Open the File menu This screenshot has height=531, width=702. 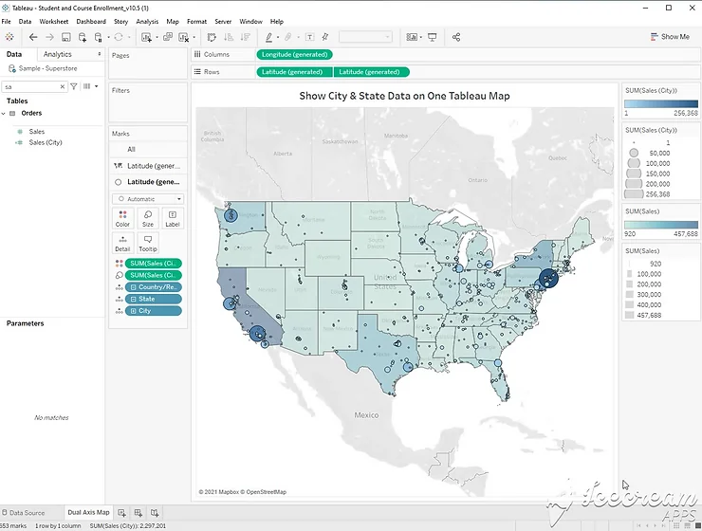coord(7,22)
